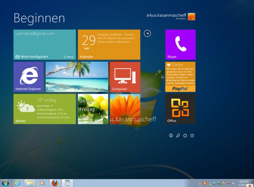254x187 pixels.
Task: Click the info circle icon below the tiles
Action: point(171,135)
